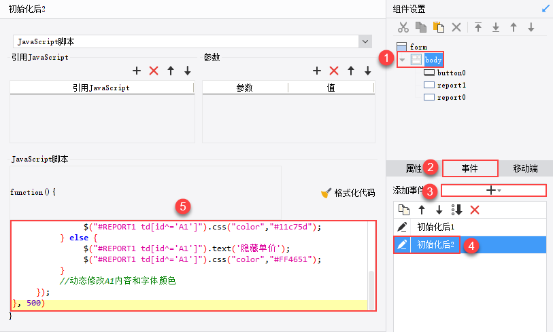Click the copy icon in component settings toolbar

pyautogui.click(x=421, y=27)
